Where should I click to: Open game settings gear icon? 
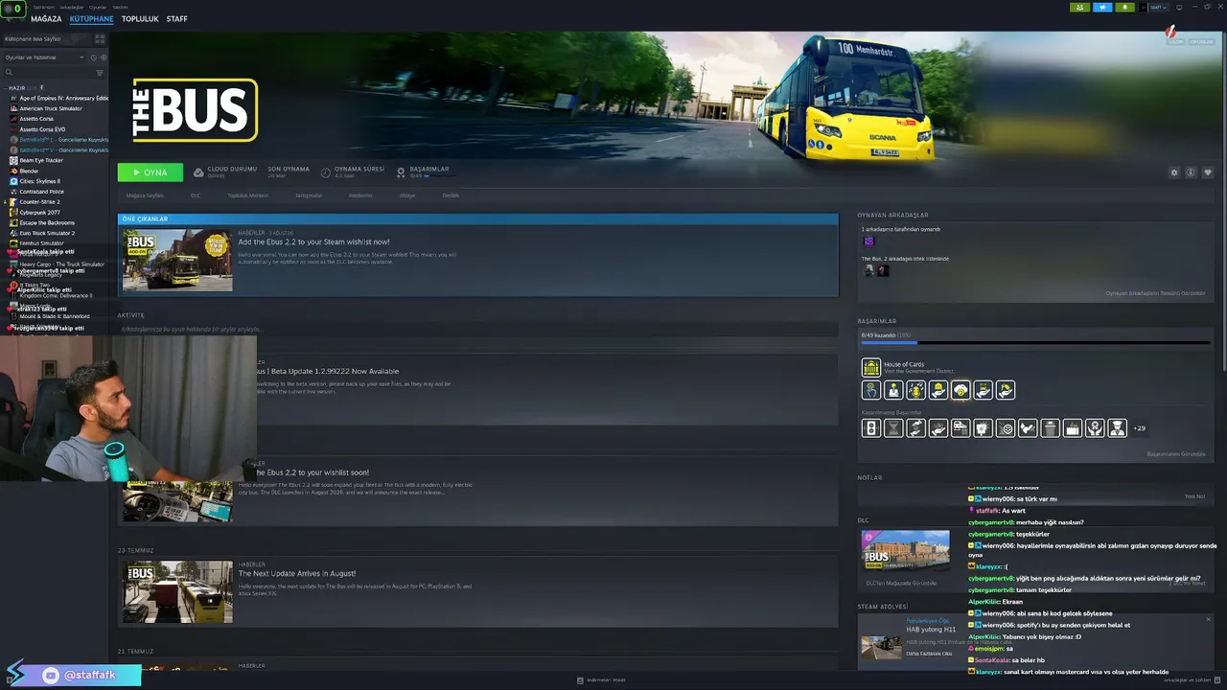tap(1174, 172)
